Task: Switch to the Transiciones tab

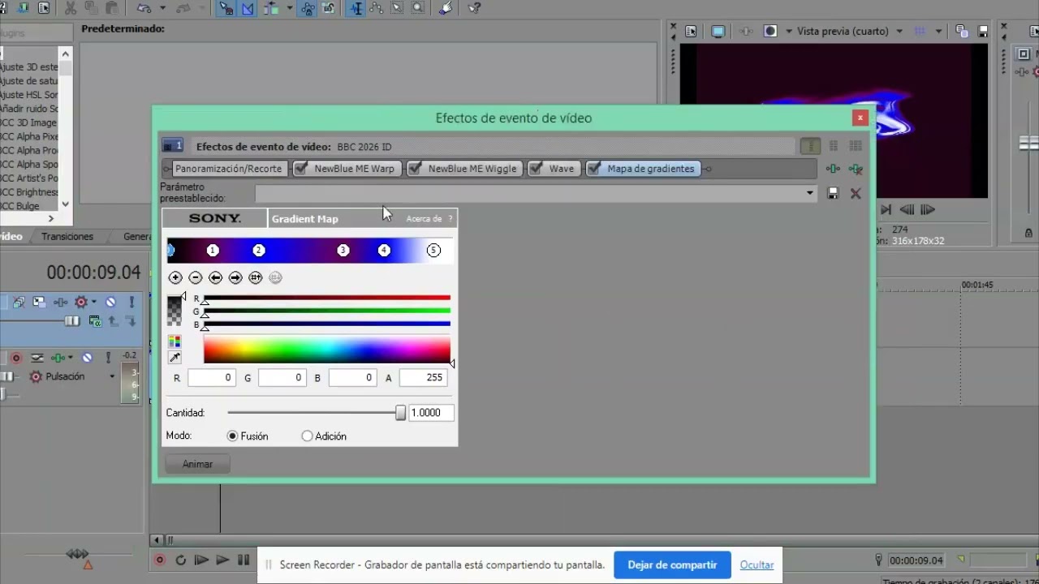Action: point(67,237)
